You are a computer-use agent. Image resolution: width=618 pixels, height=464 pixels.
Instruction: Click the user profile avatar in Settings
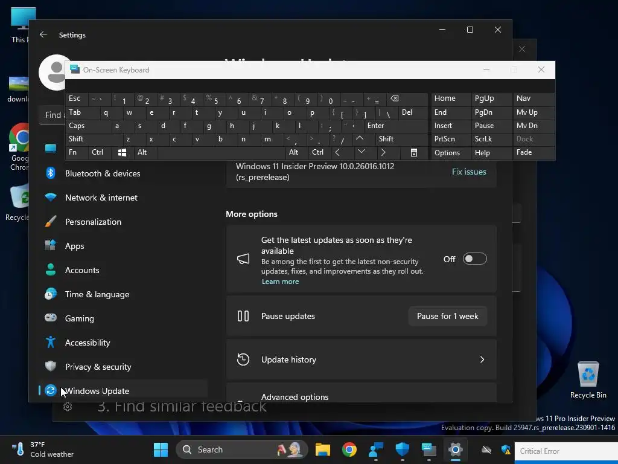[x=53, y=72]
